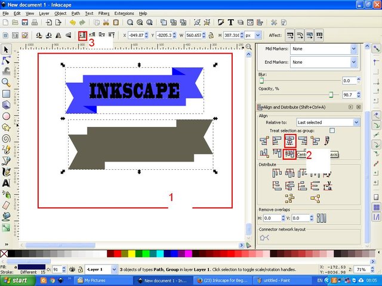This screenshot has width=382, height=286.
Task: Select the Eraser tool
Action: pos(6,205)
